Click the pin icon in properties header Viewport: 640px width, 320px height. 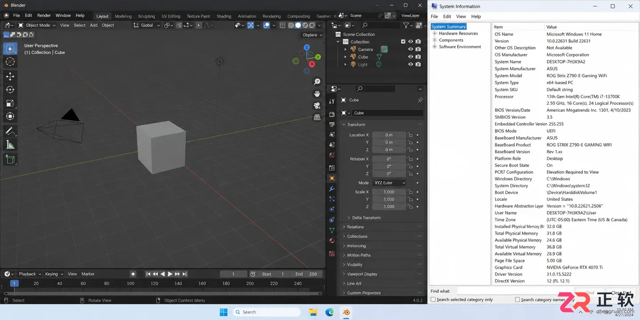pyautogui.click(x=420, y=100)
